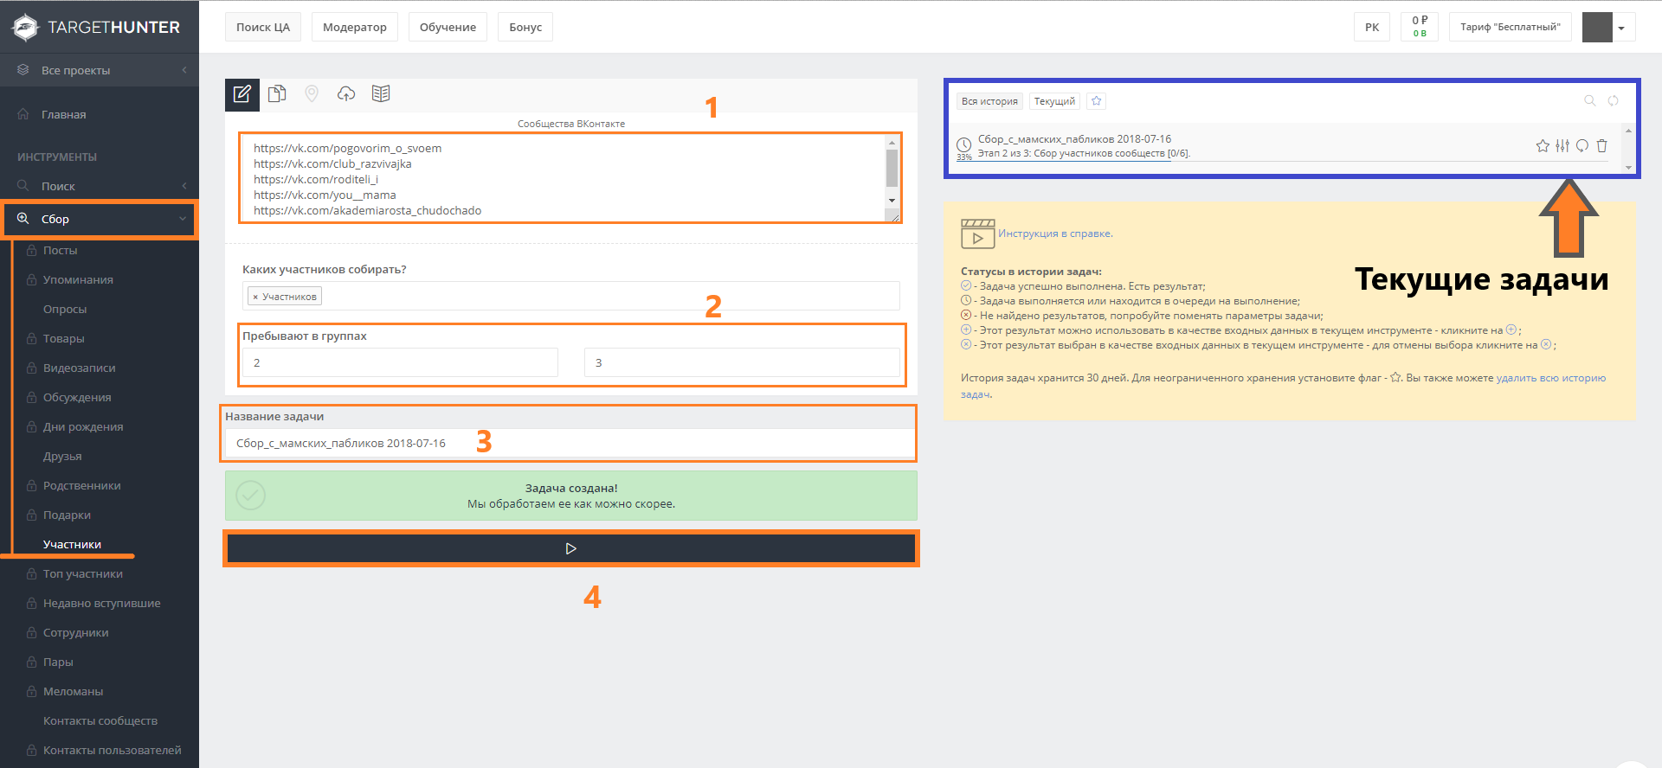The image size is (1662, 768).
Task: Open Обсуждения in sidebar
Action: (77, 397)
